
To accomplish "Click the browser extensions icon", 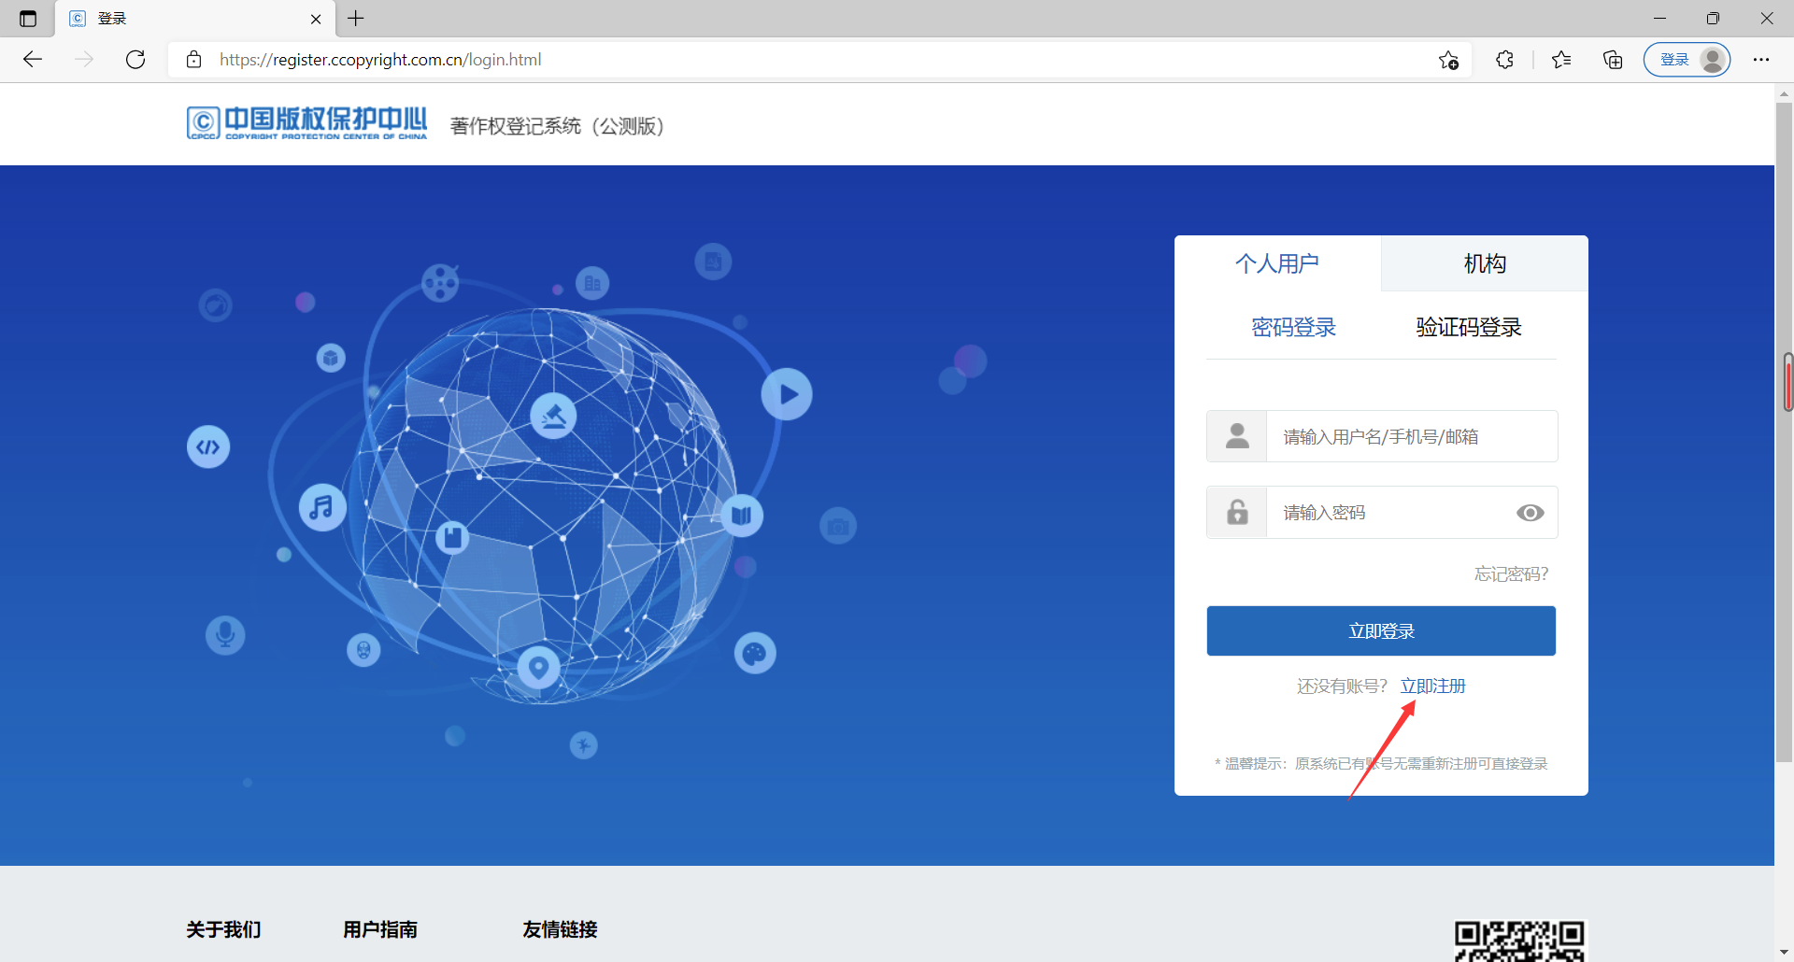I will coord(1505,59).
